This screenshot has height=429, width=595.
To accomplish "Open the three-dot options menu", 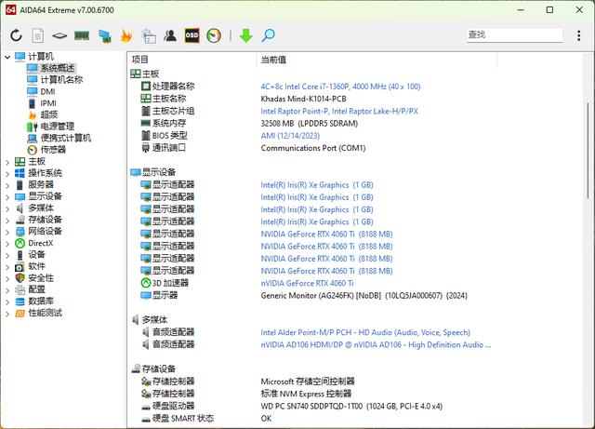I will pyautogui.click(x=578, y=35).
